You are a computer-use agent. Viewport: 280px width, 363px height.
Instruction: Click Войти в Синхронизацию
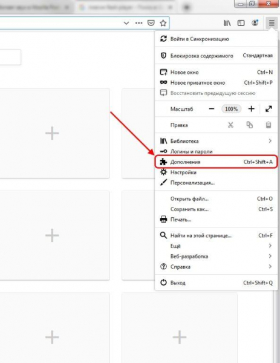pos(216,39)
